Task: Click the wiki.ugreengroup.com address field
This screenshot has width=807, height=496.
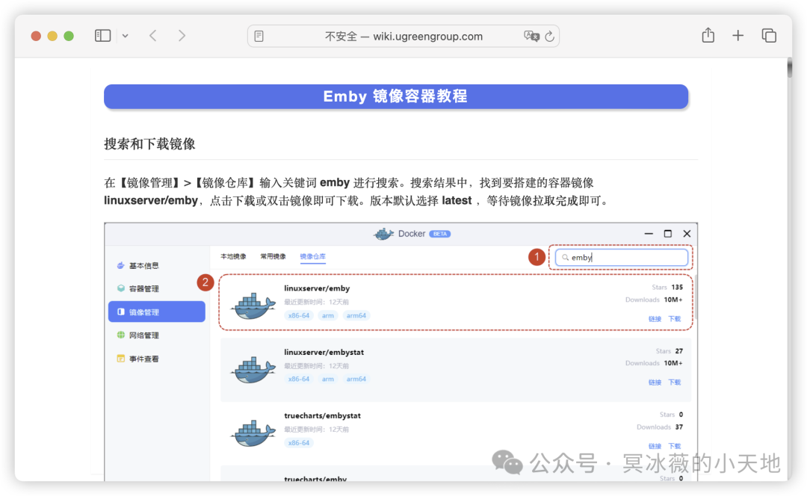Action: 403,36
